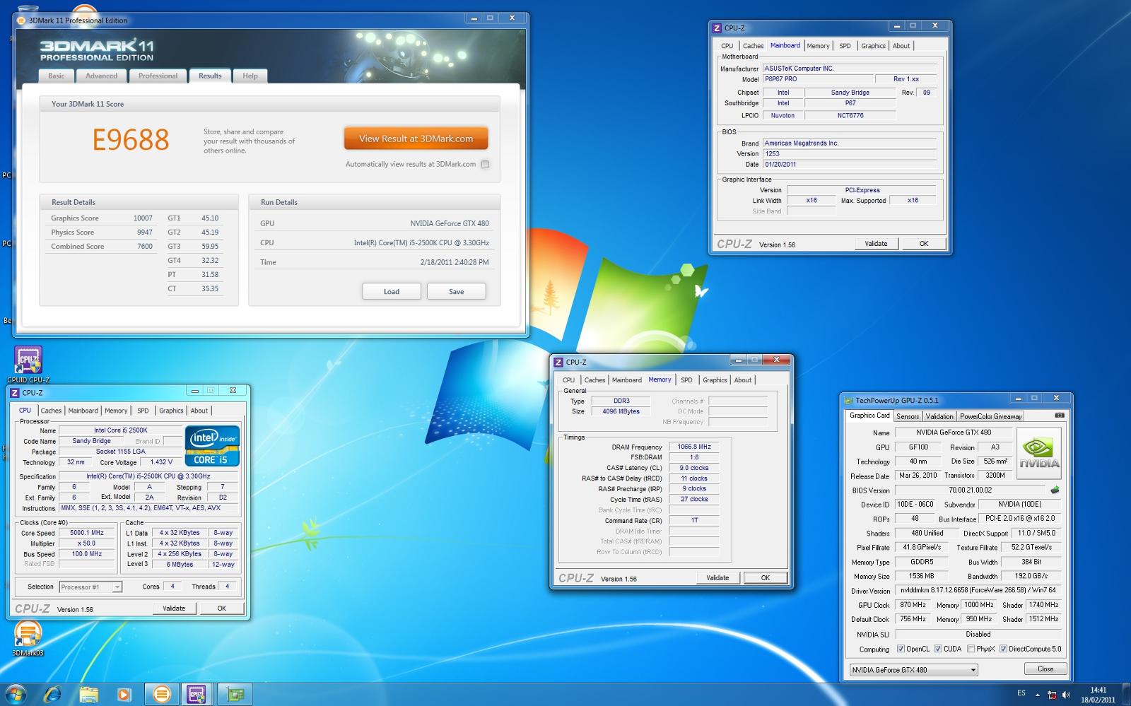Click the GPU-Z title bar icon
Viewport: 1131px width, 706px height.
[849, 400]
